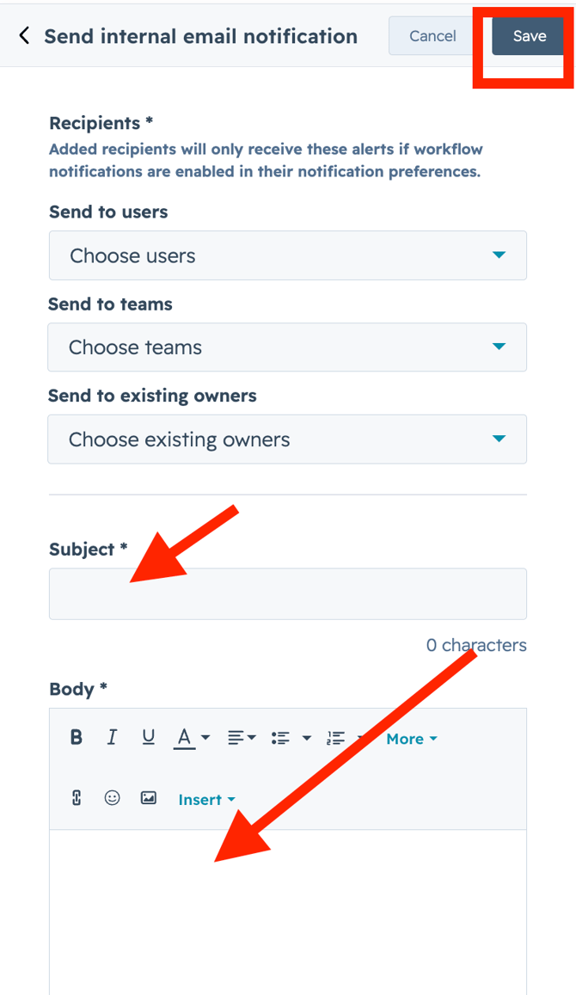The height and width of the screenshot is (995, 576).
Task: Insert a bulleted list
Action: (x=280, y=738)
